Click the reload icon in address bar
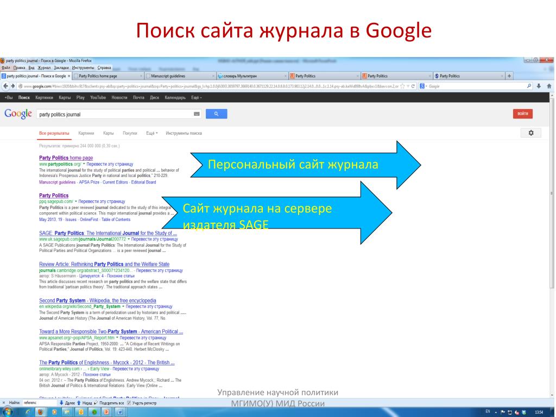The width and height of the screenshot is (556, 417). 413,86
